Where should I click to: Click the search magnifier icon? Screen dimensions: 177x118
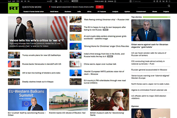tap(169, 6)
